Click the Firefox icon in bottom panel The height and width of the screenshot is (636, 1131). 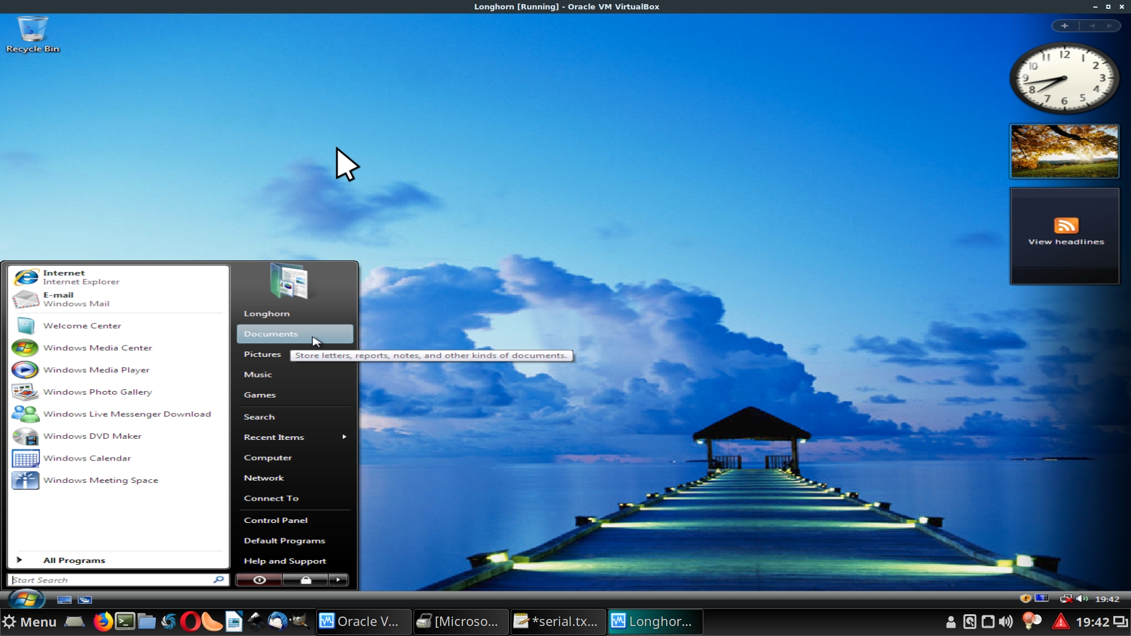coord(102,622)
